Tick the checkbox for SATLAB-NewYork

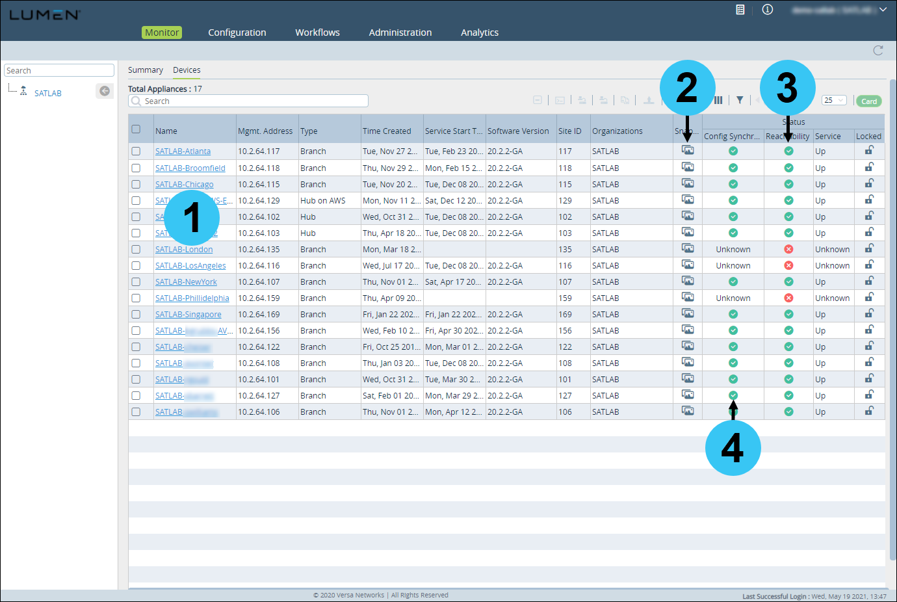(x=136, y=281)
